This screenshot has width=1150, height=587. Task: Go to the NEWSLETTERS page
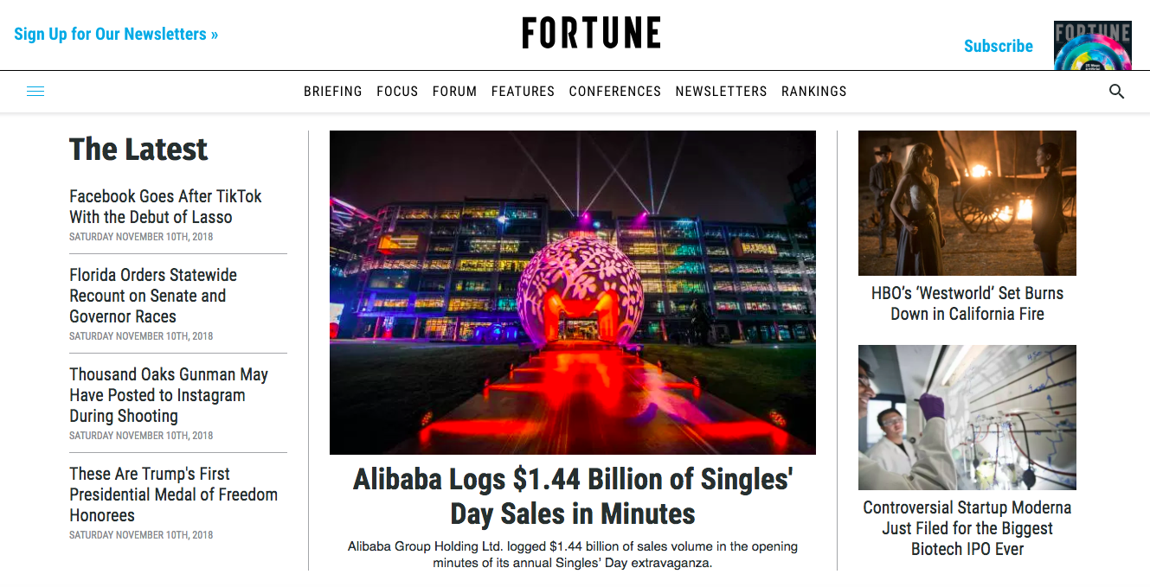click(721, 91)
